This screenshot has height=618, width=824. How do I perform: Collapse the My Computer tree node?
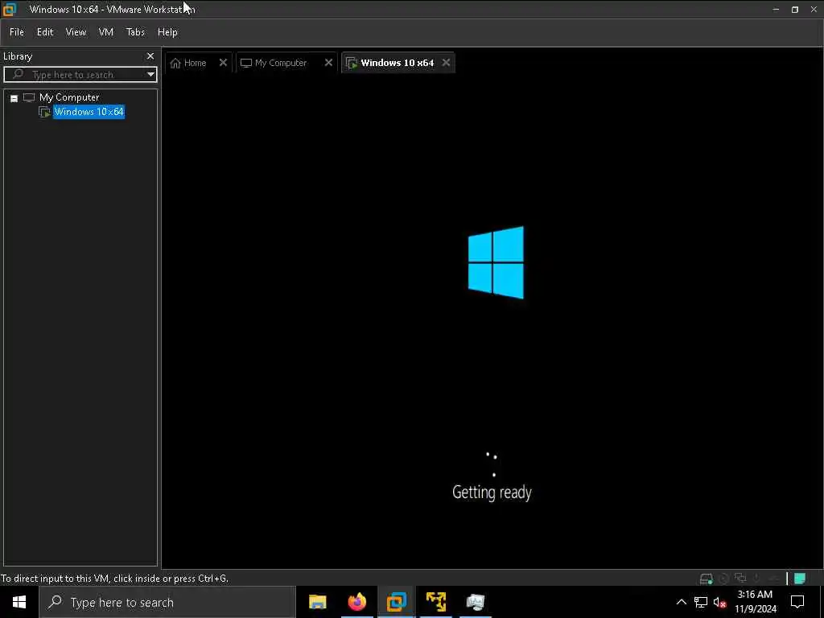[x=14, y=98]
